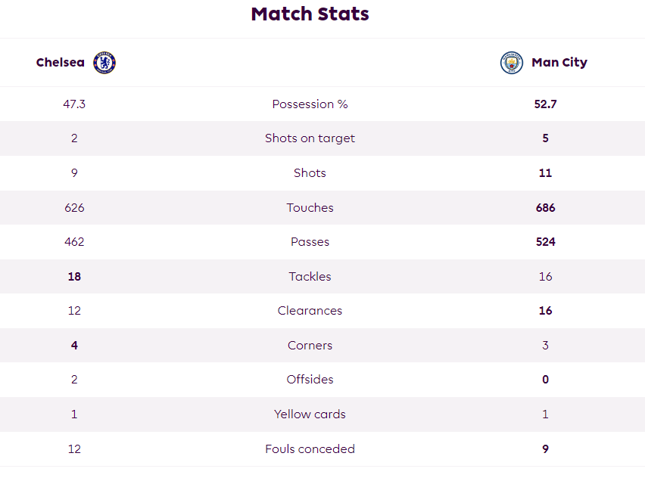Select the Match Stats heading
Screen dimensions: 645x478
310,14
